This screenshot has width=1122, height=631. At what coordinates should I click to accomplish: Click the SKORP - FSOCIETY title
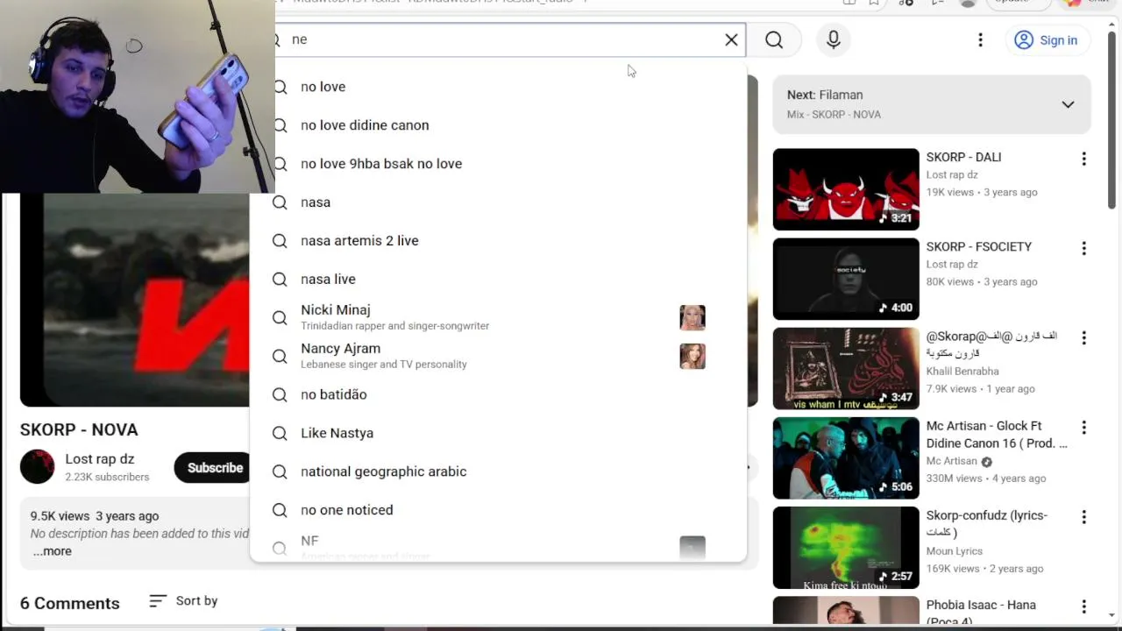[x=979, y=246]
